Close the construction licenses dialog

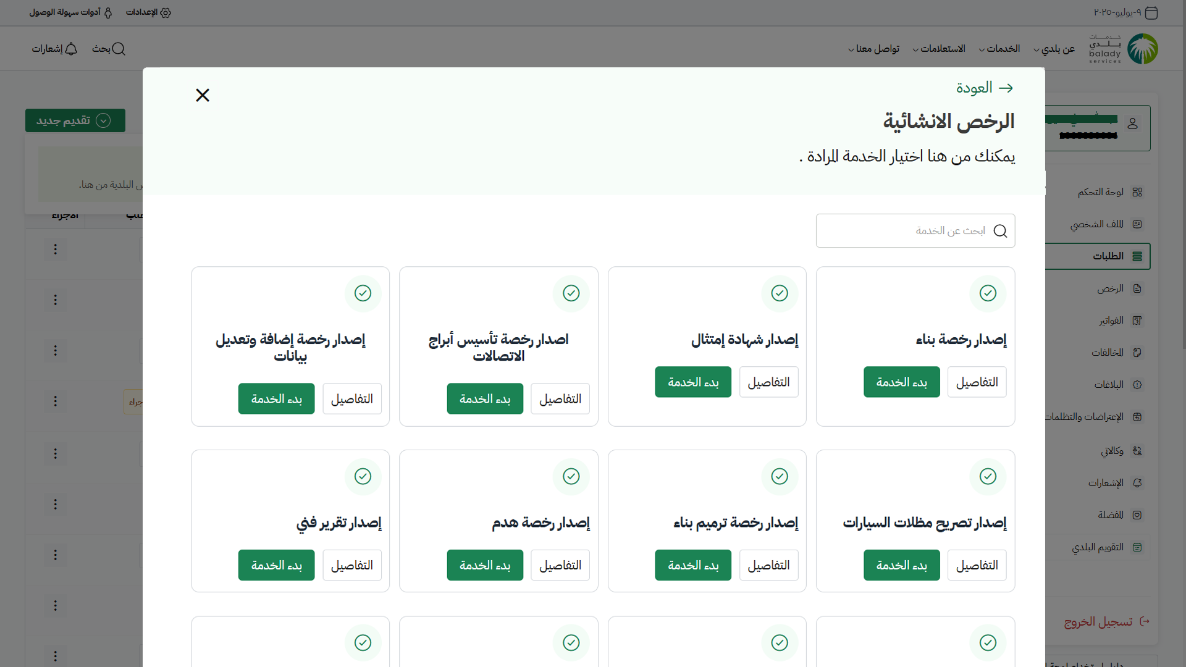coord(203,95)
